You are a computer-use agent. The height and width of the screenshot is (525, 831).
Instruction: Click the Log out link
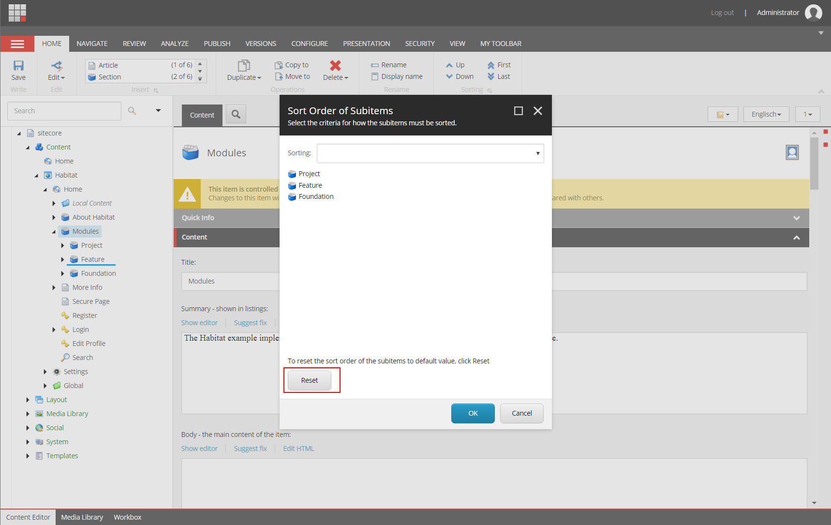click(x=722, y=13)
